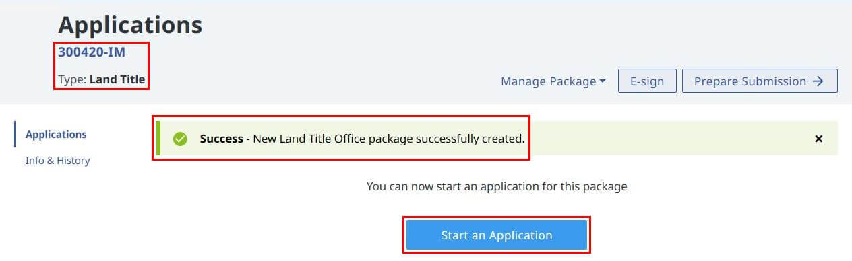The height and width of the screenshot is (261, 852).
Task: Click the 'You can now start an application' text
Action: tap(497, 186)
